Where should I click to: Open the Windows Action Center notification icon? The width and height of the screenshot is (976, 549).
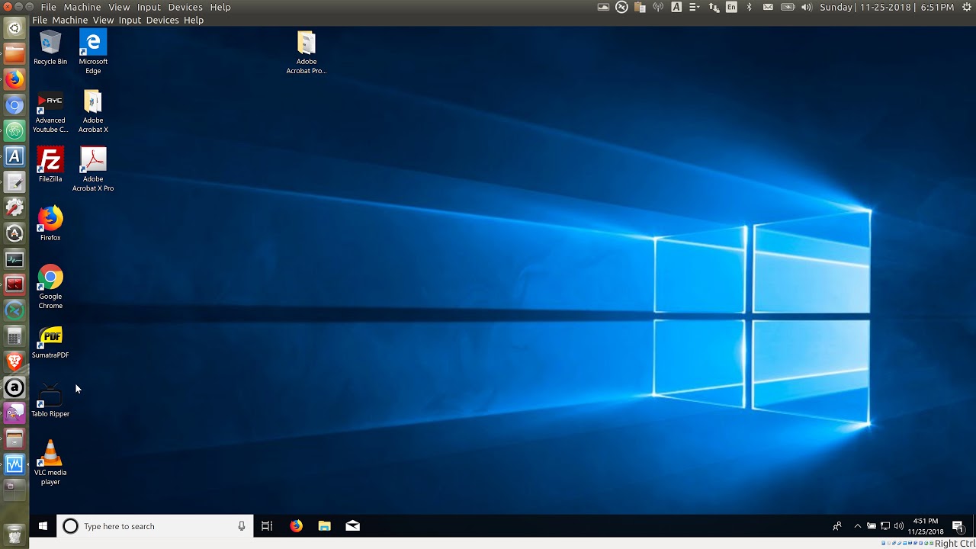pos(958,526)
